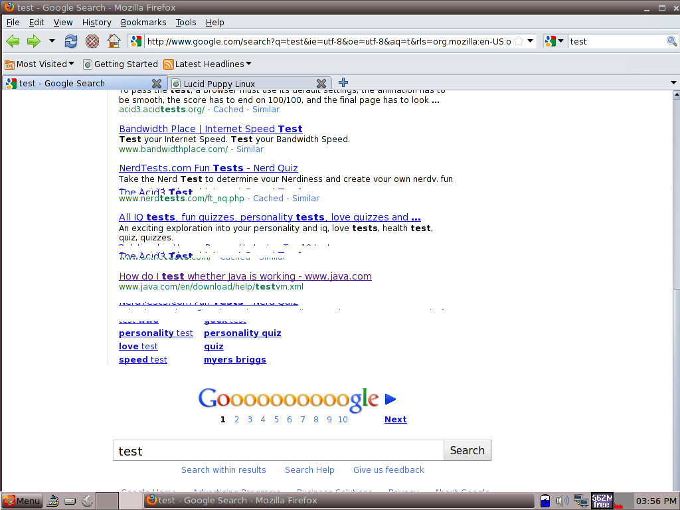Open Search within results

coord(224,469)
